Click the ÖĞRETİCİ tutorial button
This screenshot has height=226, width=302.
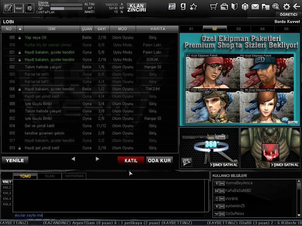(x=288, y=15)
